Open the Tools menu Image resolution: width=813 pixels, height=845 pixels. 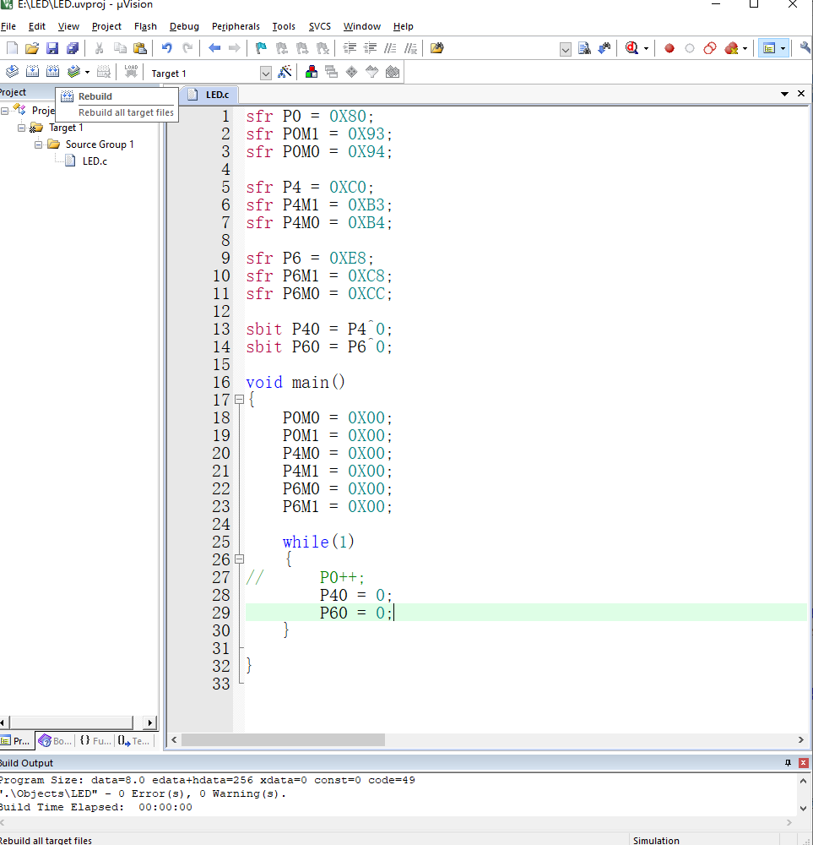pyautogui.click(x=284, y=26)
